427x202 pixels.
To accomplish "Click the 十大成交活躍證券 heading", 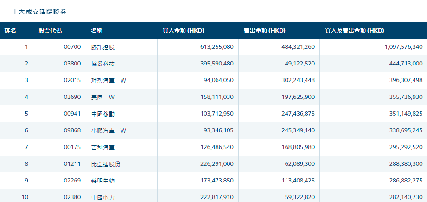I will click(39, 12).
